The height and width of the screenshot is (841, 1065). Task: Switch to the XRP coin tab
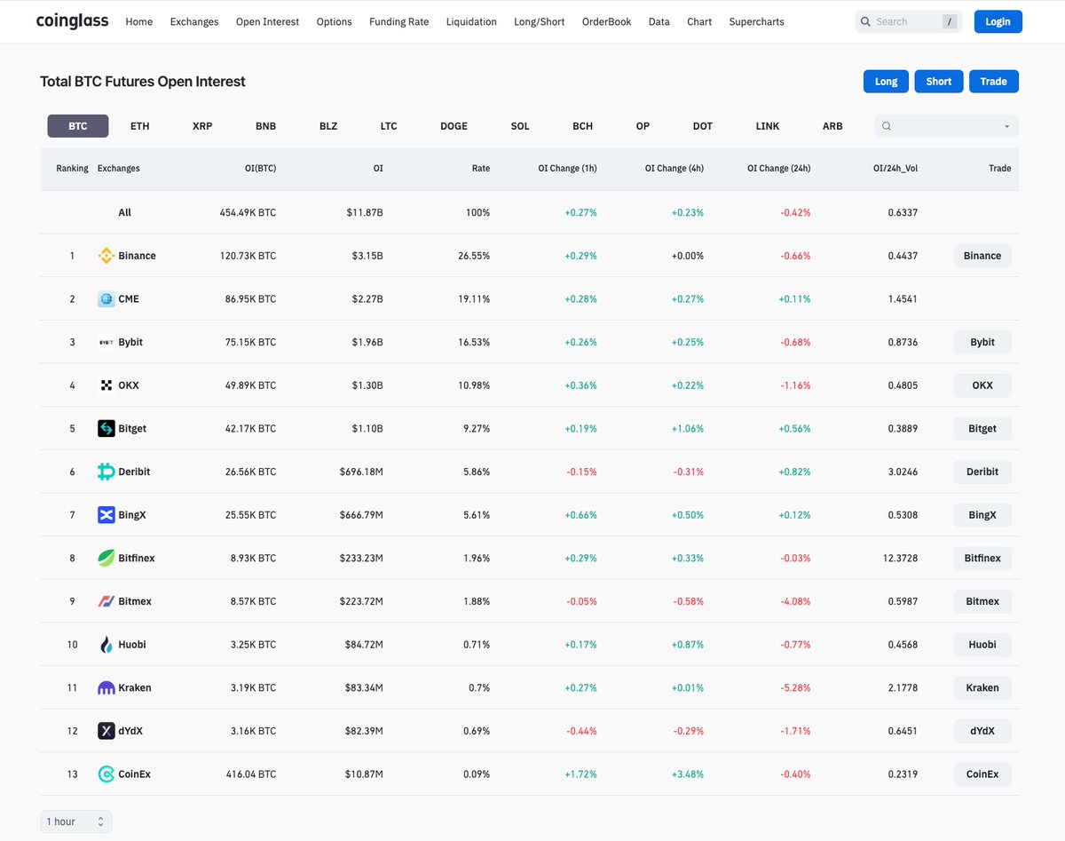[202, 126]
